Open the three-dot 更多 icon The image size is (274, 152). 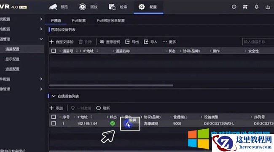tap(164, 42)
